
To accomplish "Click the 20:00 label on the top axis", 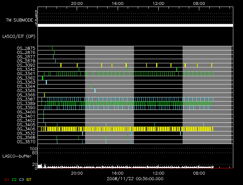I will [x=77, y=3].
